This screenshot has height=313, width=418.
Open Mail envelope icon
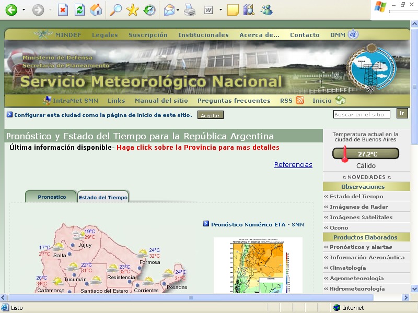tap(169, 10)
